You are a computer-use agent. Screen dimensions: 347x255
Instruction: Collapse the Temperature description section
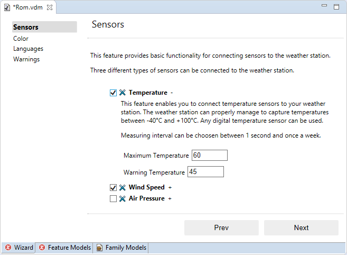(x=172, y=93)
